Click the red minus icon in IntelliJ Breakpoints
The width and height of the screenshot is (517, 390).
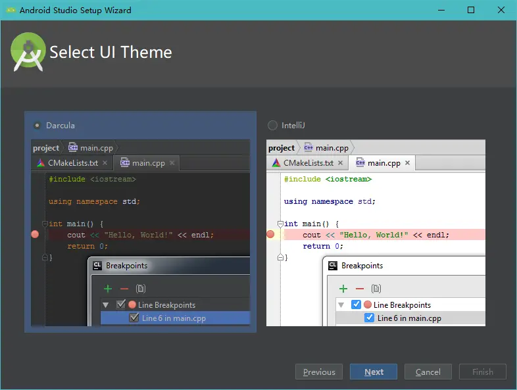tap(360, 289)
